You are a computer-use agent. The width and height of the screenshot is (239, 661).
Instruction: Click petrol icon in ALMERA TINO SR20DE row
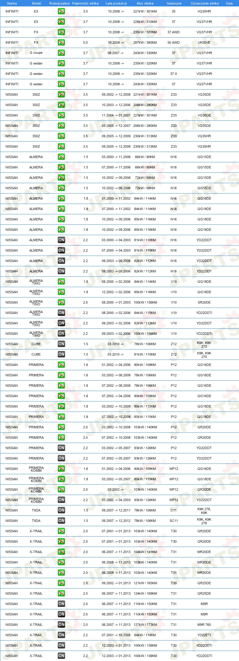coord(61,302)
